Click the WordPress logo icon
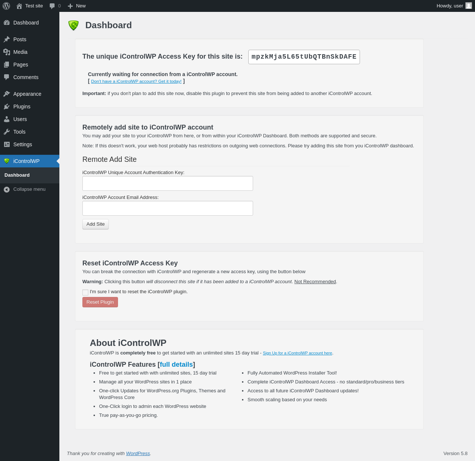 point(6,6)
